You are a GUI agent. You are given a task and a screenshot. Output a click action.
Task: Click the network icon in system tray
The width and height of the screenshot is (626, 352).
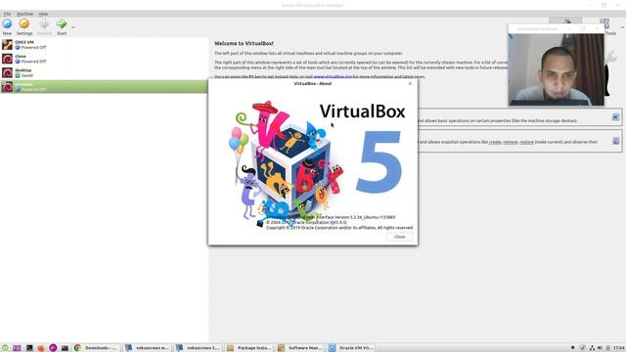click(592, 348)
